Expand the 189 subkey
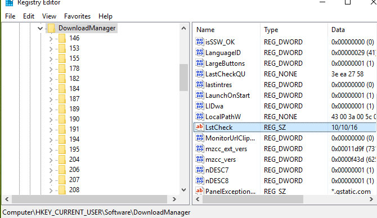 pyautogui.click(x=51, y=109)
